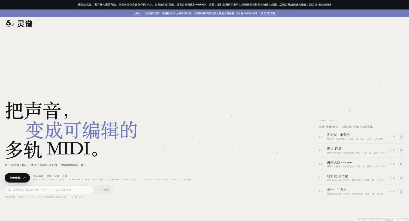Image resolution: width=409 pixels, height=221 pixels.
Task: Click the 内测版 badge
Action: coord(137,13)
